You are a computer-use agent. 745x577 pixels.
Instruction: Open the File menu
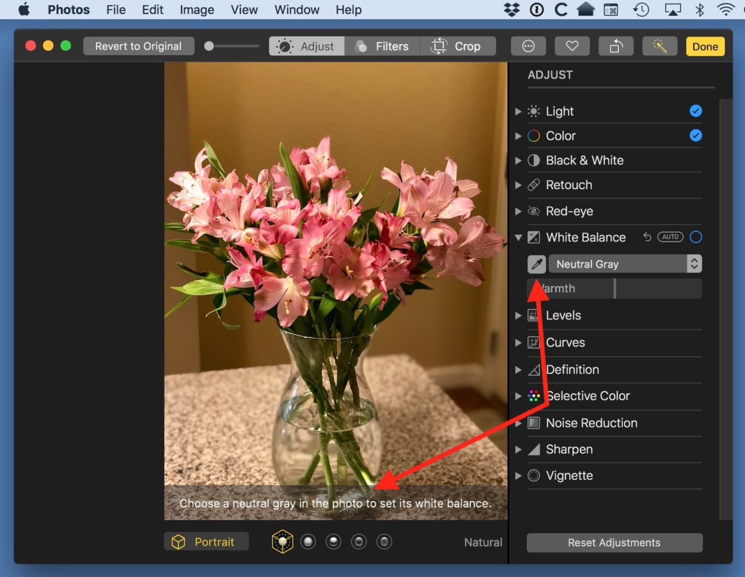tap(116, 10)
